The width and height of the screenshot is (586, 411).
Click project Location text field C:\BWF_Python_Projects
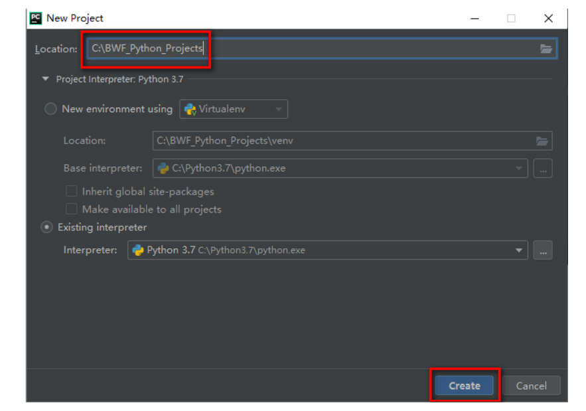(x=321, y=48)
